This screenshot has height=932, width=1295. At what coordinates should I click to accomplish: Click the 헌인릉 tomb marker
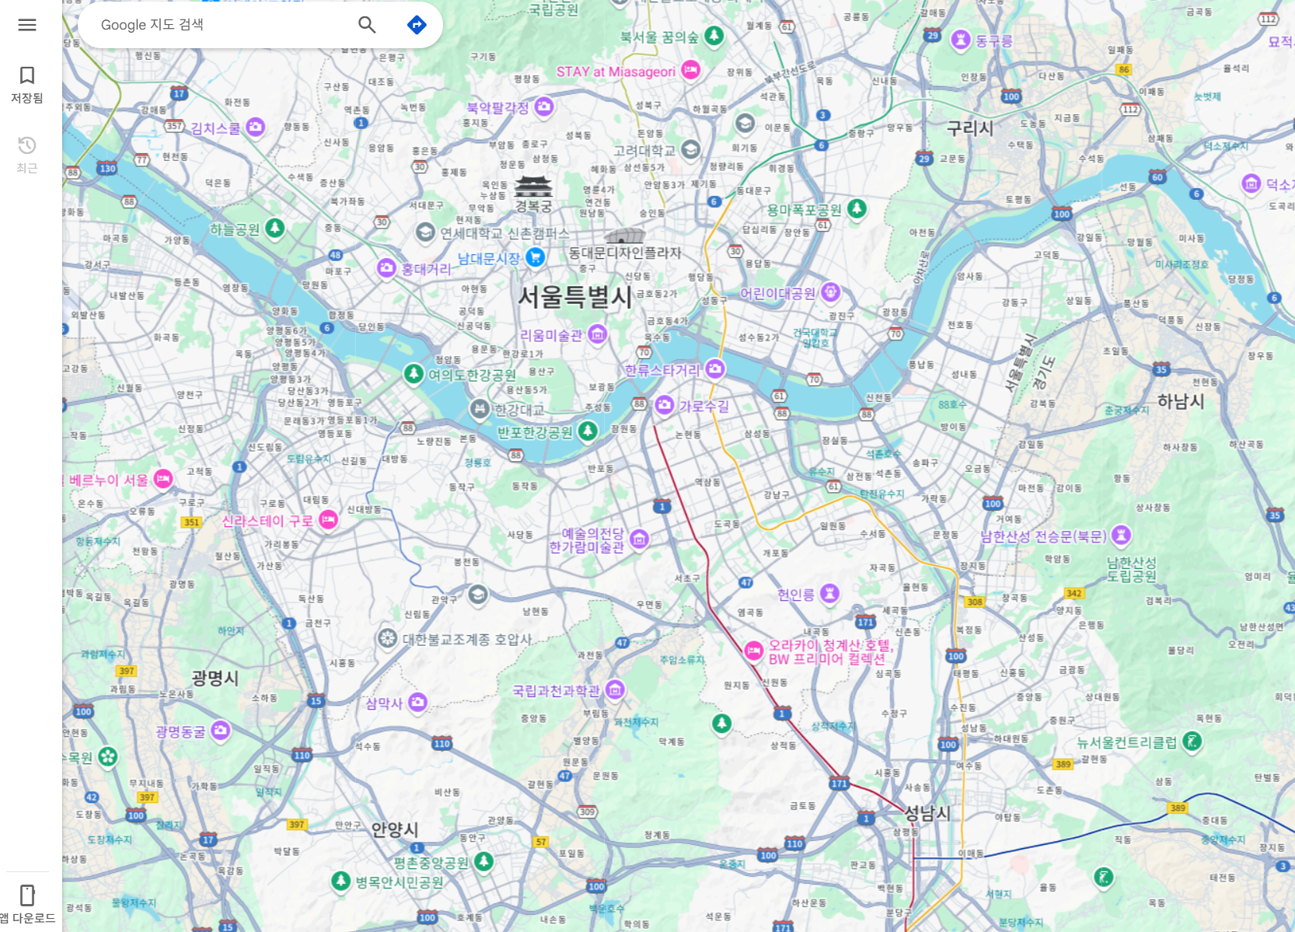click(829, 594)
